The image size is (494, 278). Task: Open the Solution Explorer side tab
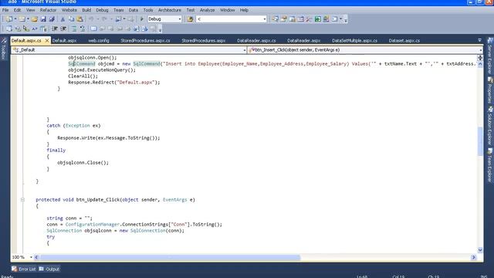coord(490,126)
